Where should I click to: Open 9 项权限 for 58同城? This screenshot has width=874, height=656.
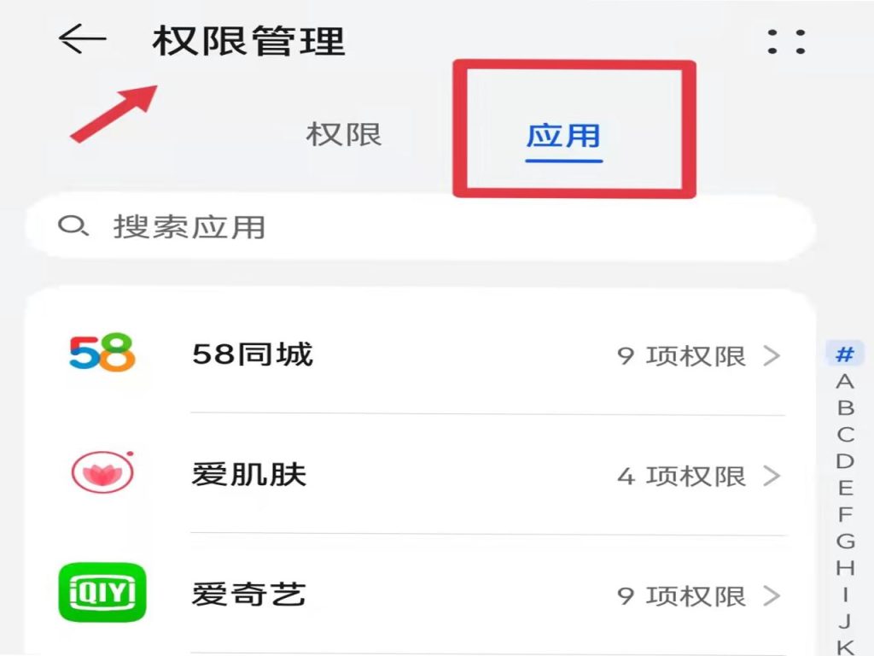681,356
